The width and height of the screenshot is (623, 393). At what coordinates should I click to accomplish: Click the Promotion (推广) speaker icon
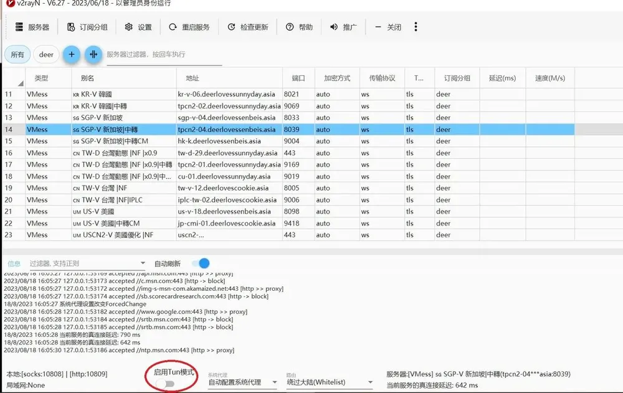click(x=335, y=27)
